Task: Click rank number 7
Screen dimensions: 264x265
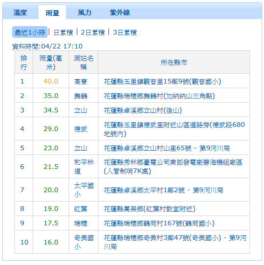Action: (22, 190)
